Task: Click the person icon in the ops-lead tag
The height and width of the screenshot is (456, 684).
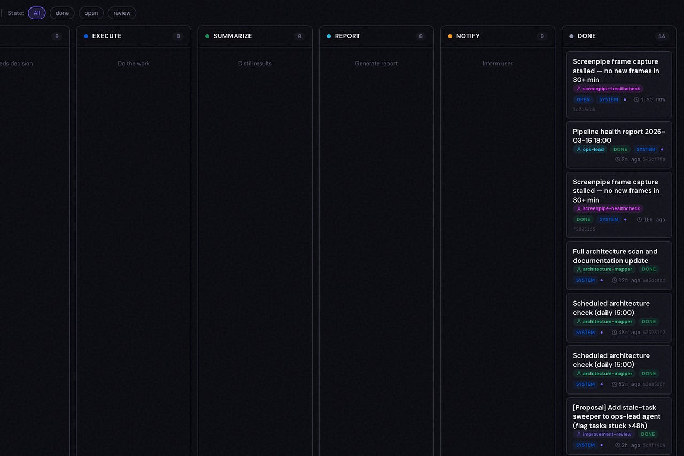Action: (x=579, y=150)
